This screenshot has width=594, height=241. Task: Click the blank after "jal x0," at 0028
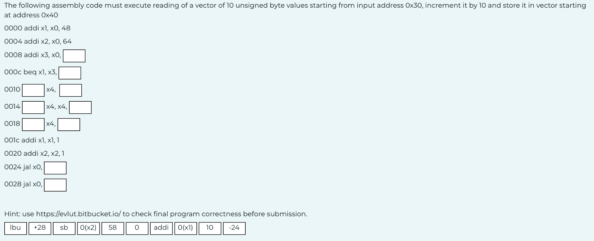[55, 185]
